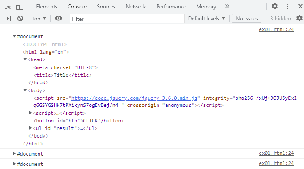Open second ex01.html:24 source link

[276, 153]
